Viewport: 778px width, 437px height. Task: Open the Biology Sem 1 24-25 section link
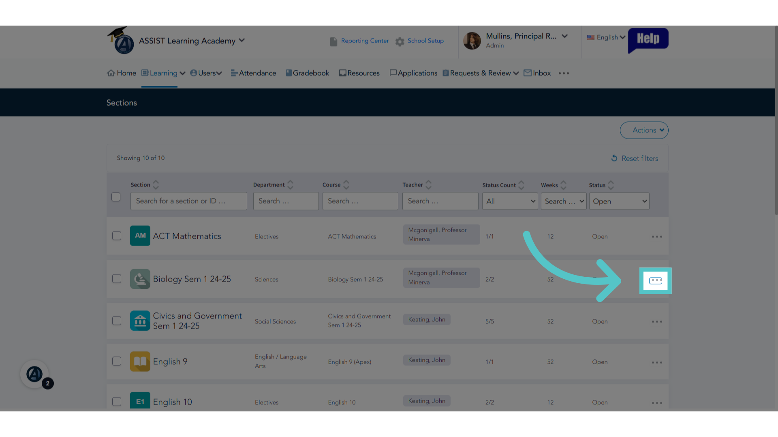(192, 279)
